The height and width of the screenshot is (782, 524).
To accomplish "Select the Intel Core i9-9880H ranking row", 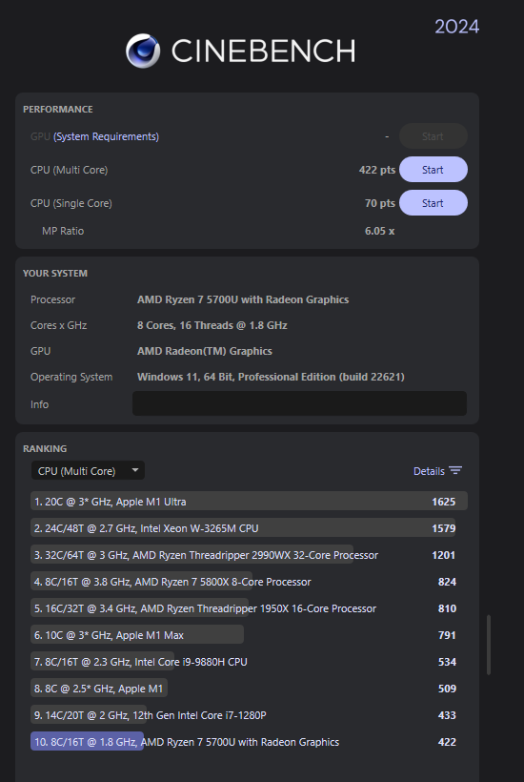I will tap(249, 662).
